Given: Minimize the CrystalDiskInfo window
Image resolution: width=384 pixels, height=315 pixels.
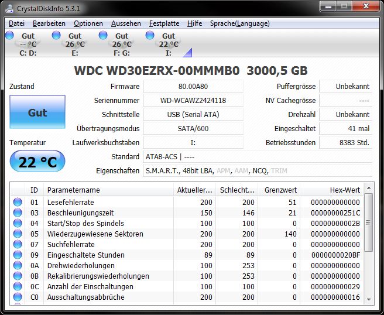Looking at the screenshot, I should [328, 6].
